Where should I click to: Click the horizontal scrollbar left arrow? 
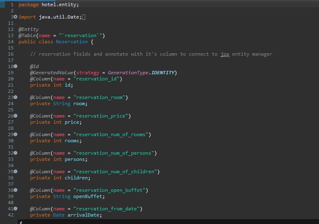click(x=21, y=222)
